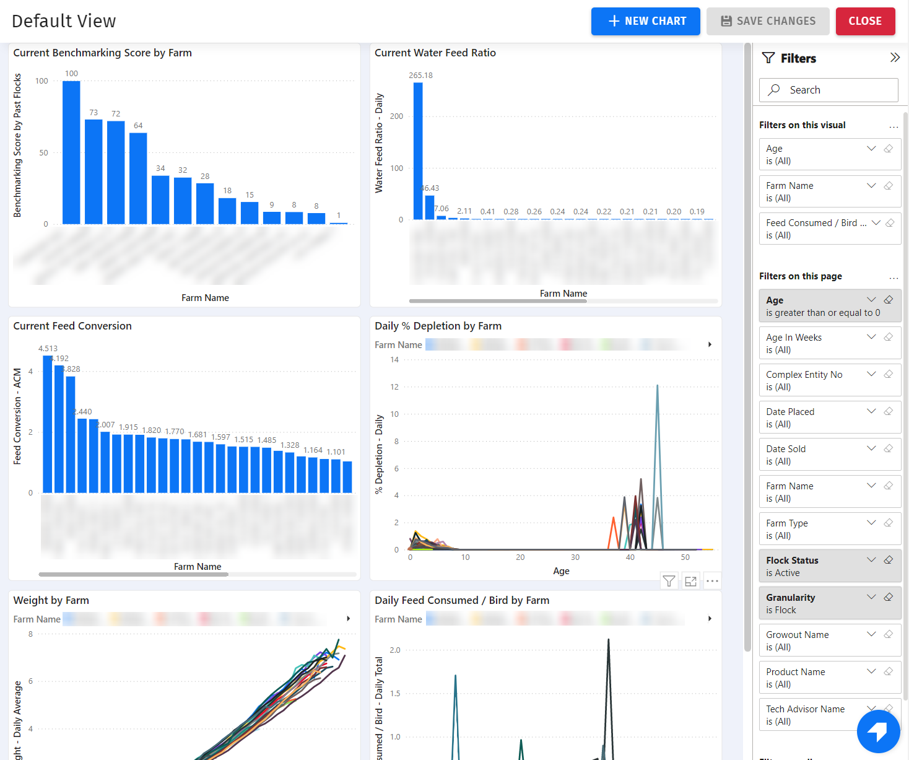The height and width of the screenshot is (760, 909).
Task: Expand the Date Placed filter
Action: tap(871, 411)
